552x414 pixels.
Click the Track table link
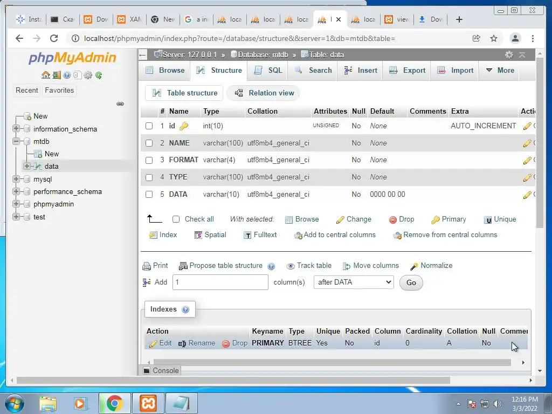coord(309,266)
